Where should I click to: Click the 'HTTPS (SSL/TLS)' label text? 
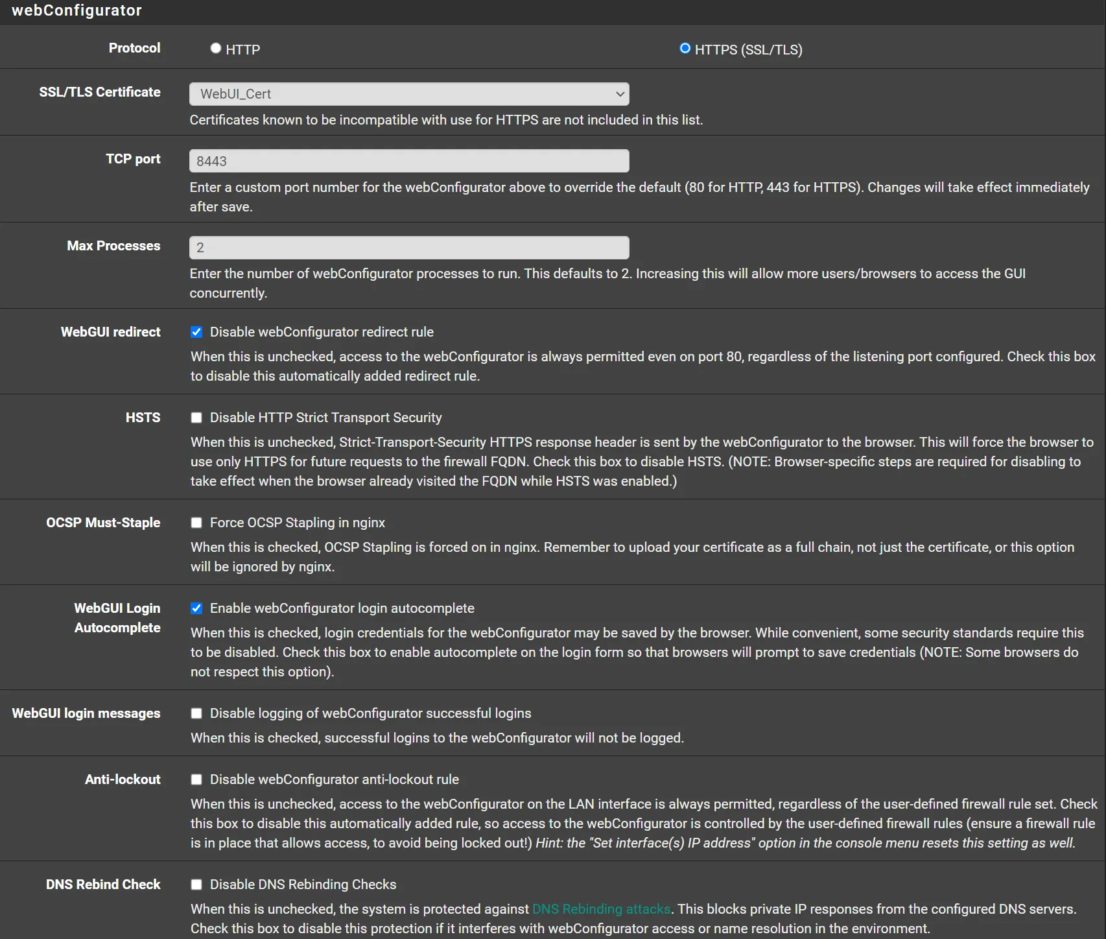pos(748,50)
